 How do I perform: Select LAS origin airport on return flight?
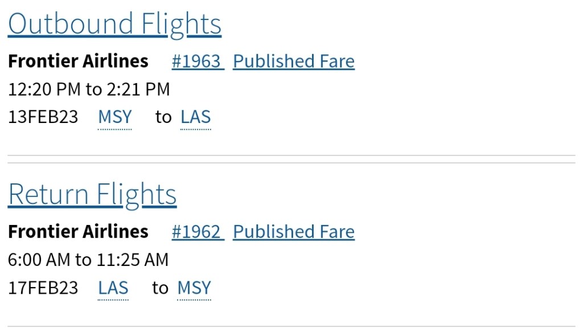pos(113,288)
